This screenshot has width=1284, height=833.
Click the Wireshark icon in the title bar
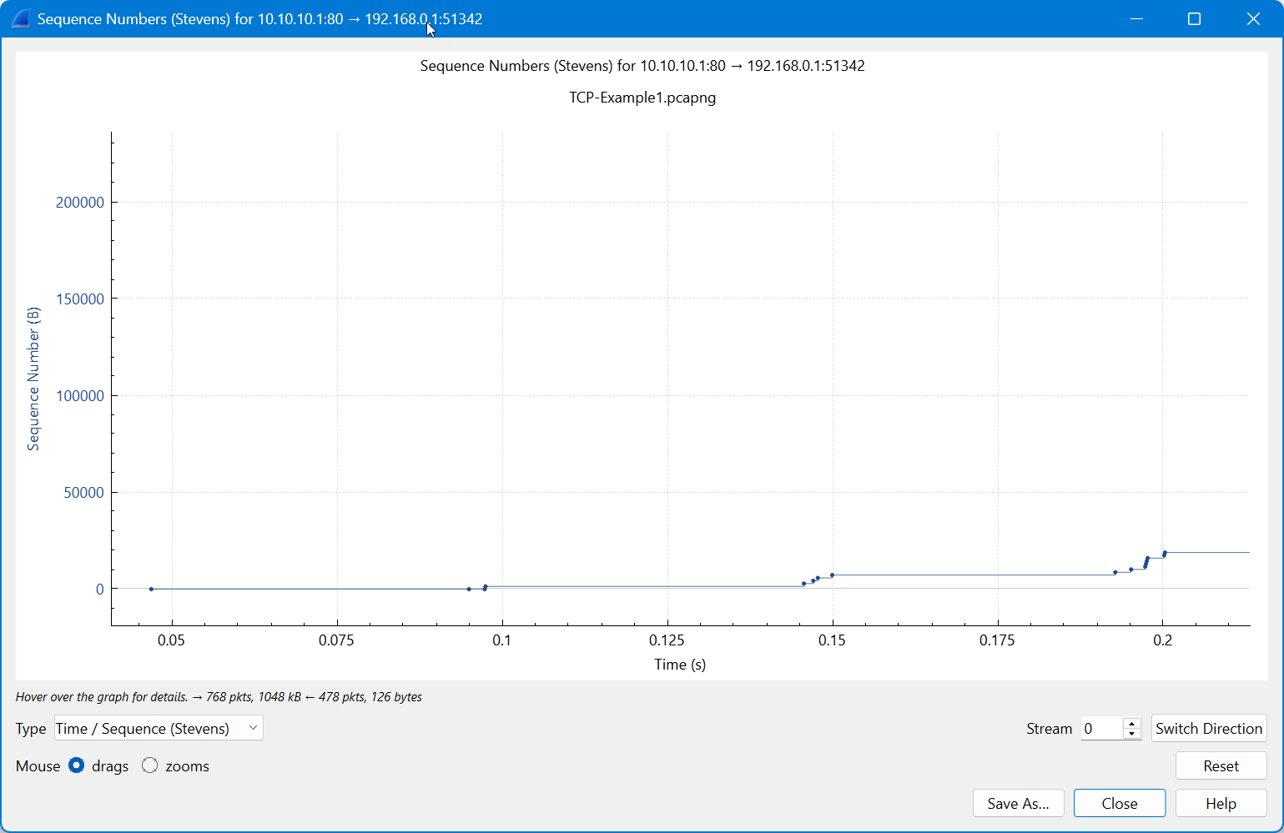[20, 18]
